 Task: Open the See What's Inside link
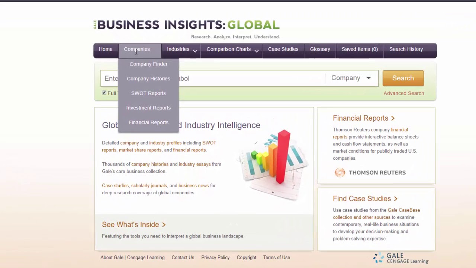coord(134,225)
